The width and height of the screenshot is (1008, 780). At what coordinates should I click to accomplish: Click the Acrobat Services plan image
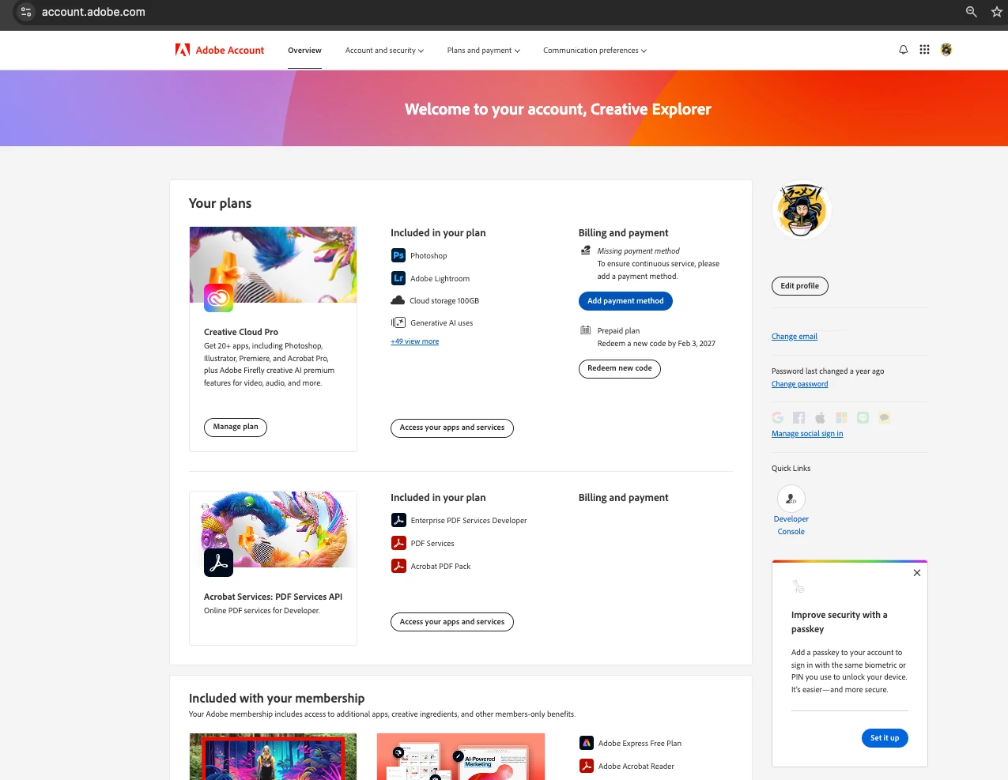(273, 529)
